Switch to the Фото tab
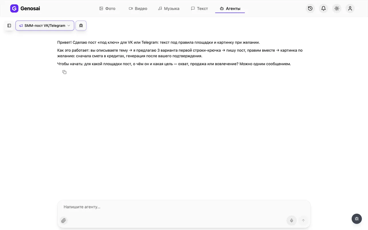This screenshot has height=230, width=368. pyautogui.click(x=107, y=9)
